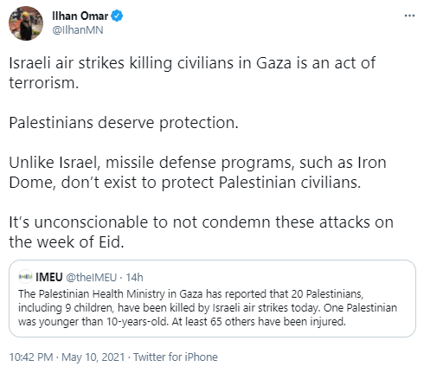Click the 14h timestamp on quoted tweet
424x373 pixels.
pyautogui.click(x=134, y=278)
